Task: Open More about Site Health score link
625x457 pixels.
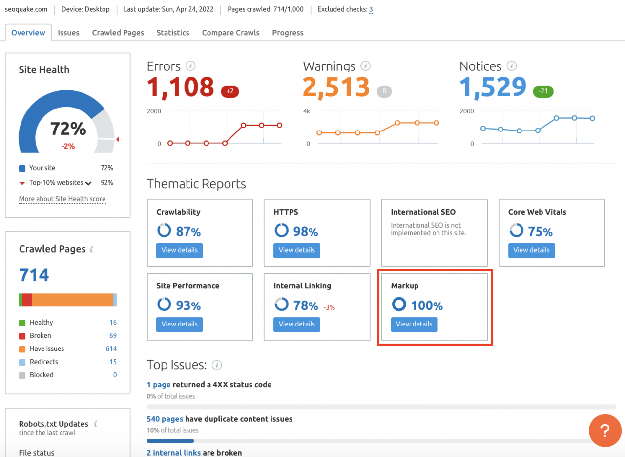Action: point(62,199)
